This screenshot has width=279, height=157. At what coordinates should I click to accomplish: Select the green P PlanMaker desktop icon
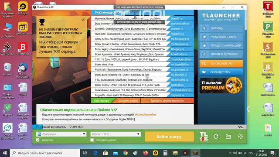268,30
